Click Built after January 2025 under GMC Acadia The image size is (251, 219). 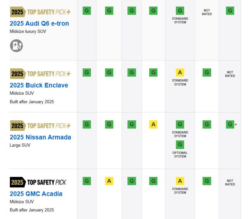click(x=32, y=210)
